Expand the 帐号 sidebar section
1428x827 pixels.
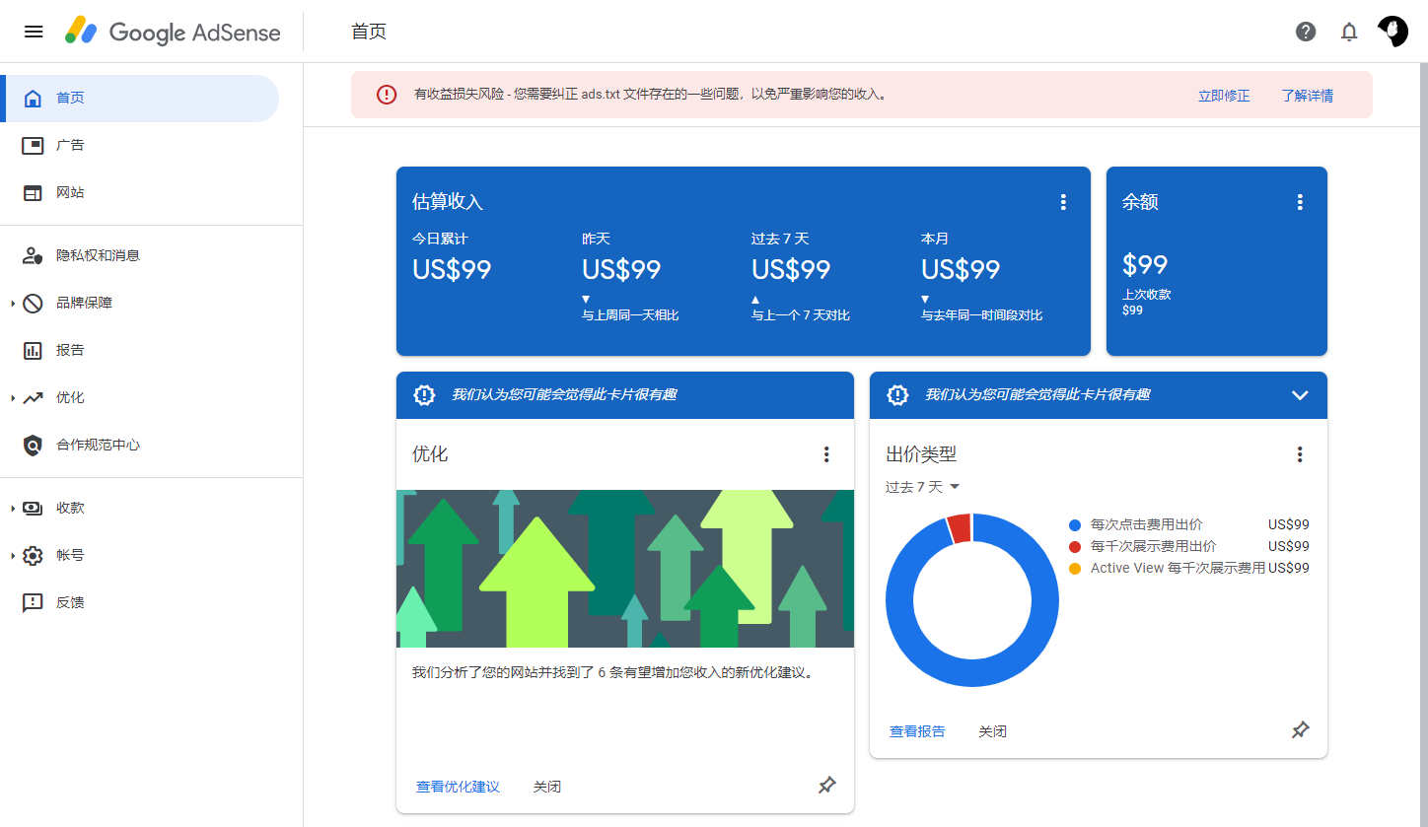(70, 554)
